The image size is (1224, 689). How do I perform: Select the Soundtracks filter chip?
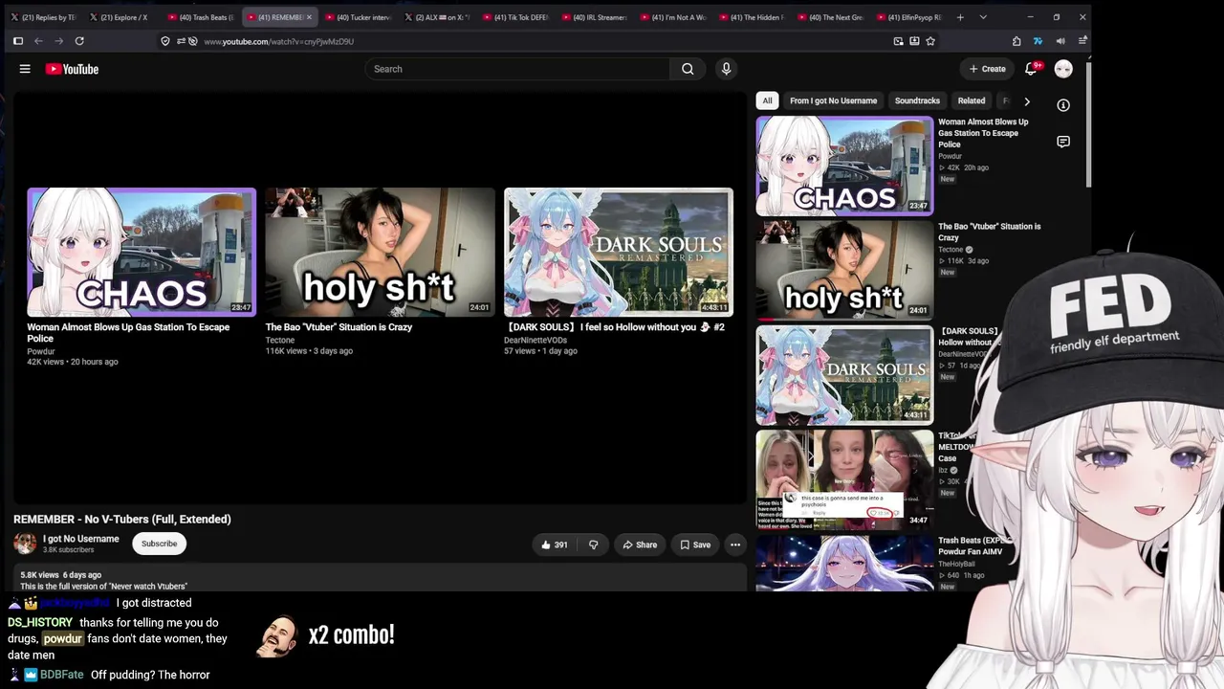pos(917,100)
